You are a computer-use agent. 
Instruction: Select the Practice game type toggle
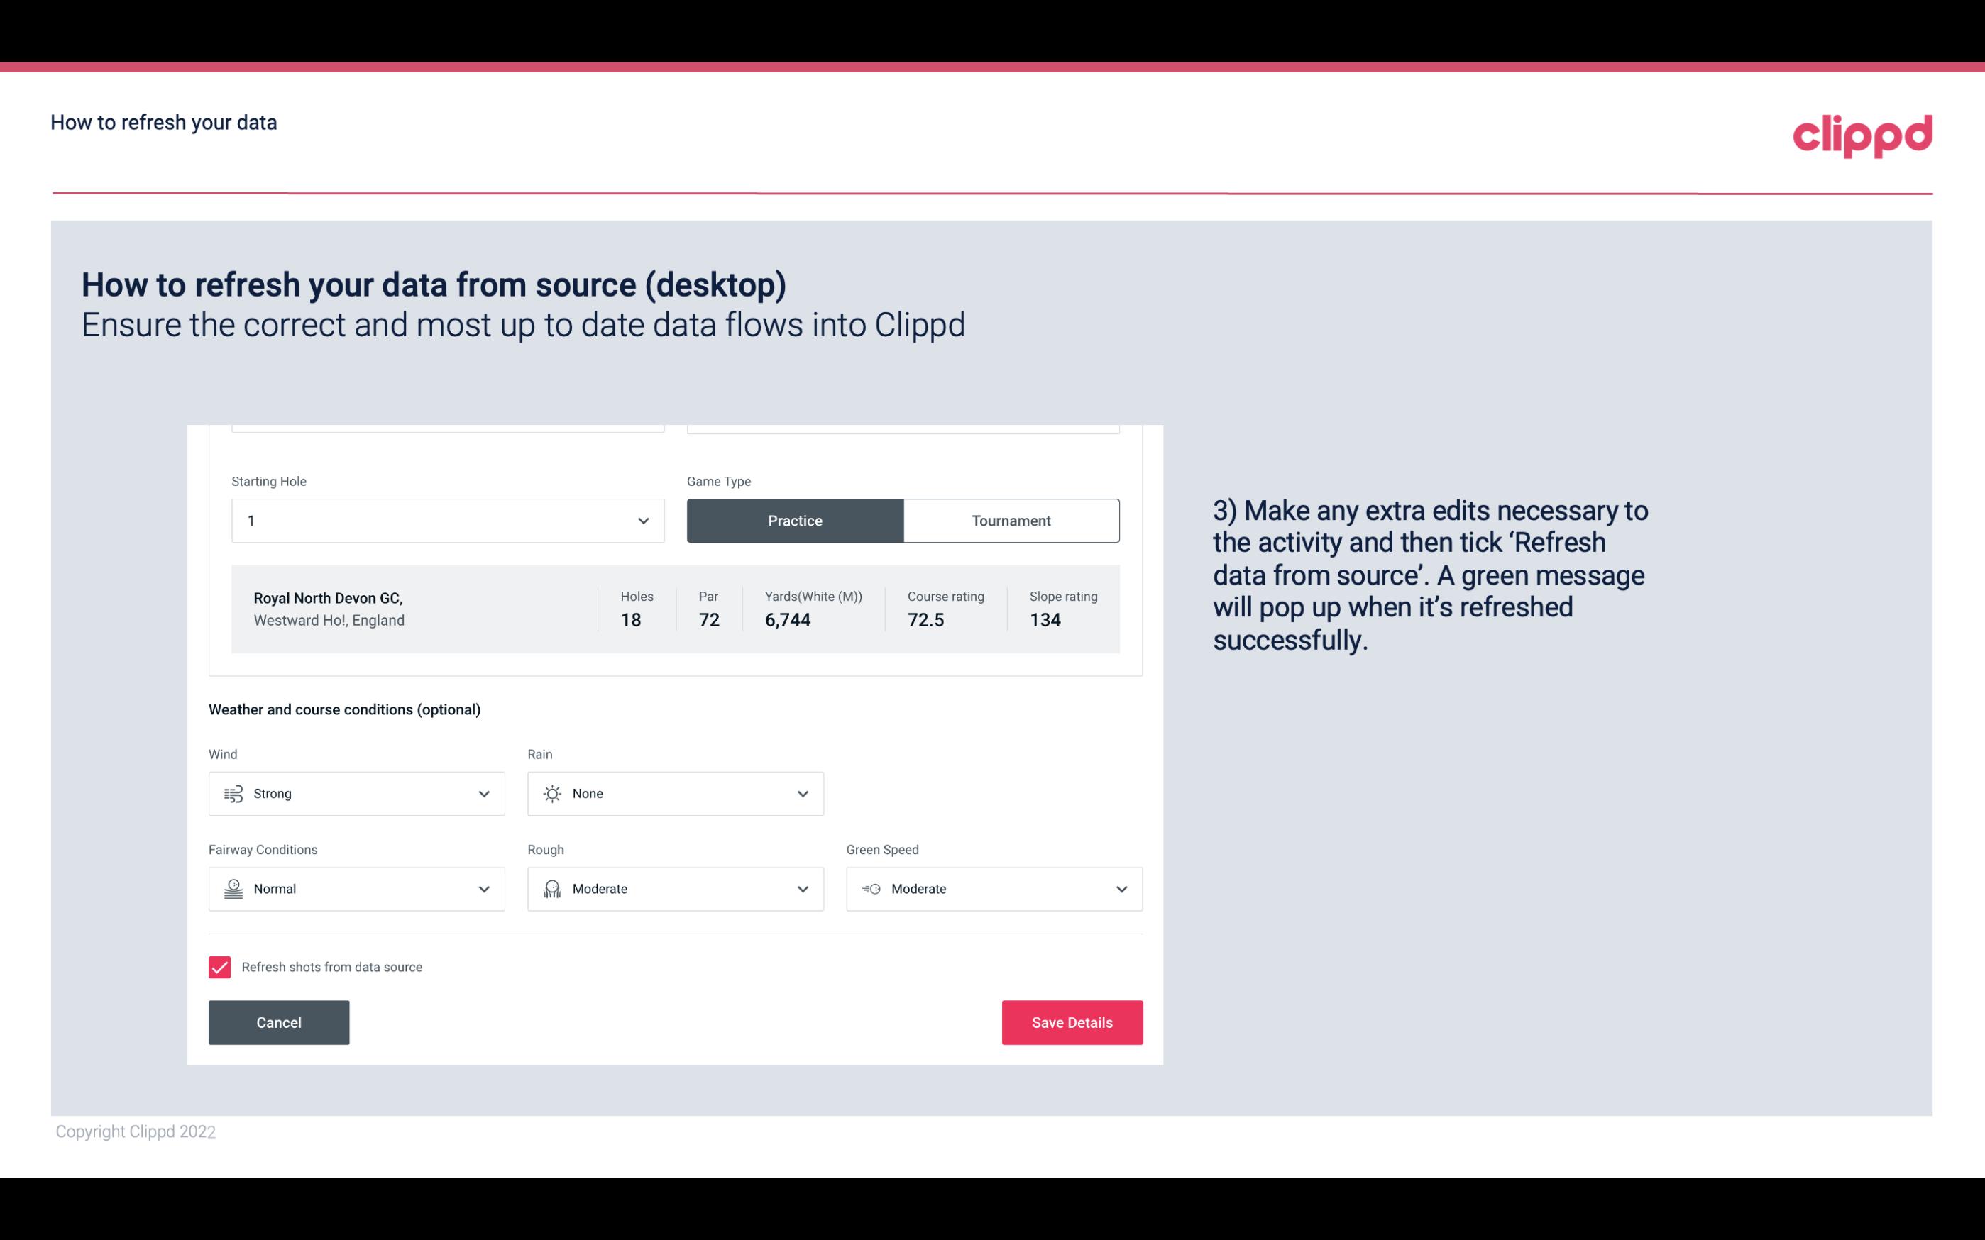[x=795, y=520]
